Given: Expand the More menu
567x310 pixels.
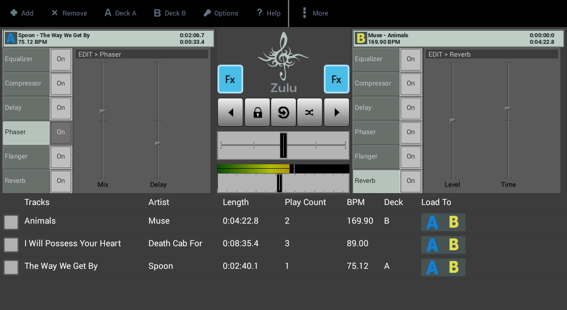Looking at the screenshot, I should tap(315, 13).
